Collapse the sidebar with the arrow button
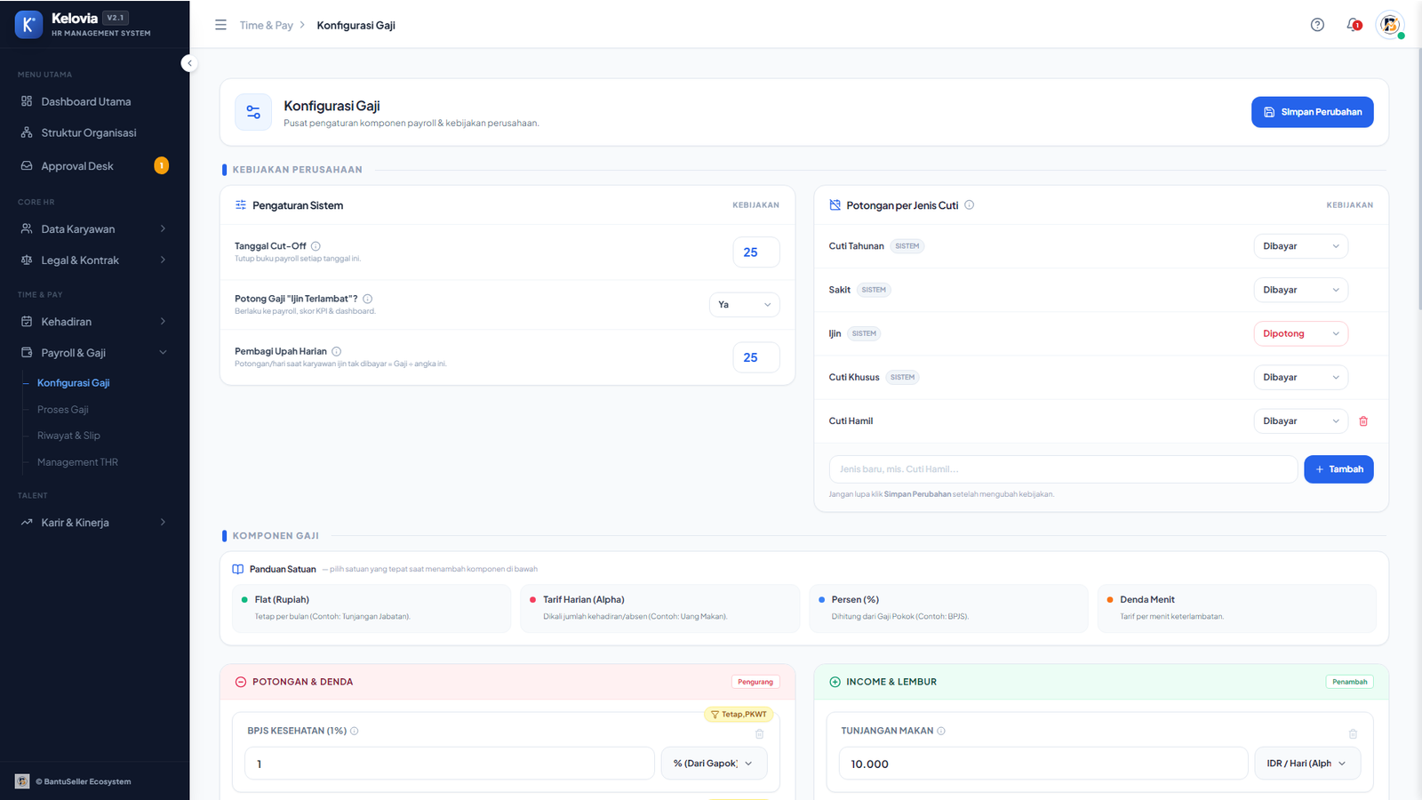The width and height of the screenshot is (1422, 800). tap(189, 63)
